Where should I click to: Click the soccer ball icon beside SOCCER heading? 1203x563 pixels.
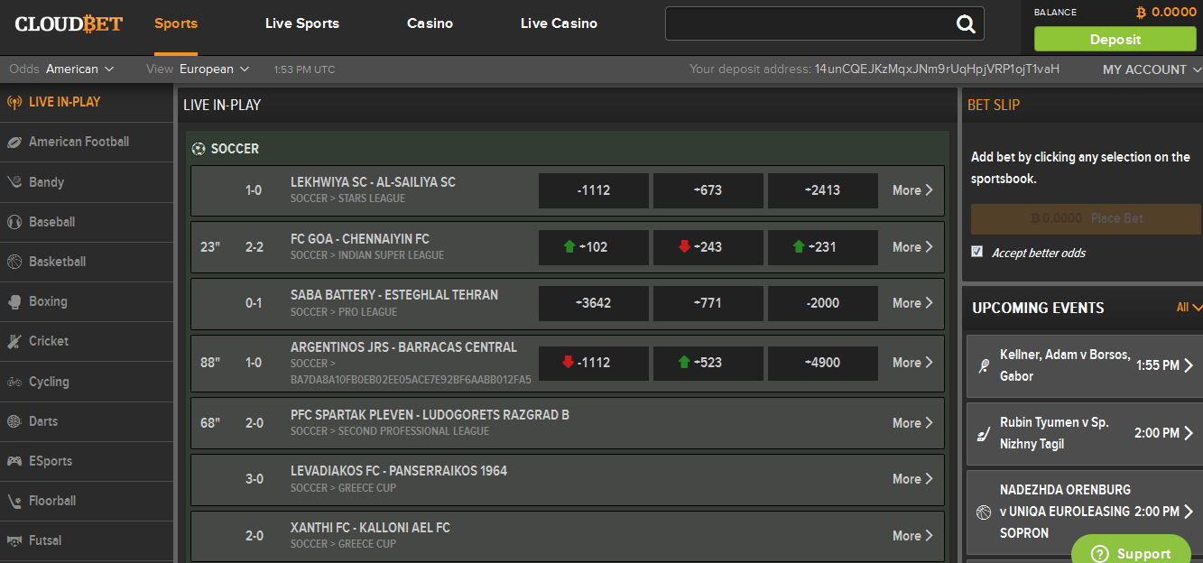[x=199, y=149]
